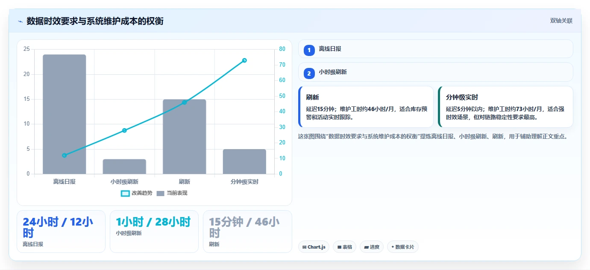Click the 小时级刷新 bar in chart

tap(124, 167)
